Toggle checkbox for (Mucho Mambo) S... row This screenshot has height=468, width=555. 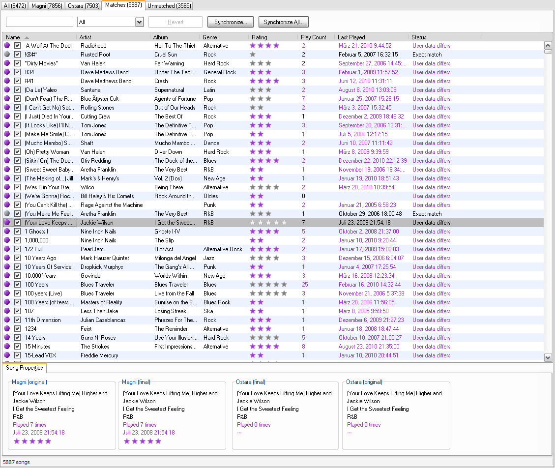[17, 143]
